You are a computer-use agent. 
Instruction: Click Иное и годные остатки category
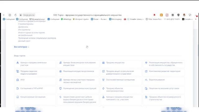tap(31, 34)
